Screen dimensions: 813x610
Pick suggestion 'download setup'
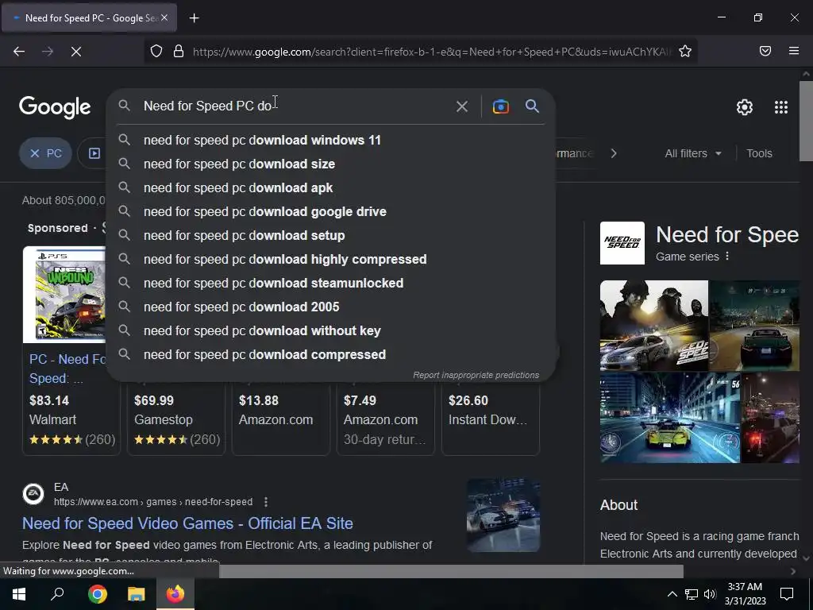click(x=331, y=235)
